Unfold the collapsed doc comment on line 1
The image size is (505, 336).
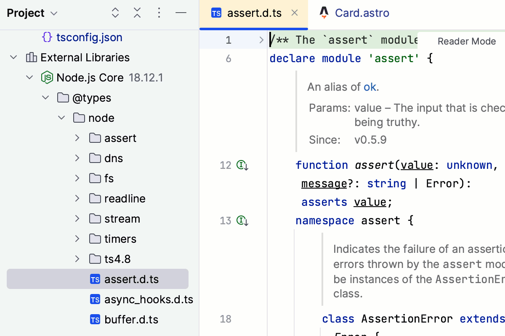[x=261, y=40]
